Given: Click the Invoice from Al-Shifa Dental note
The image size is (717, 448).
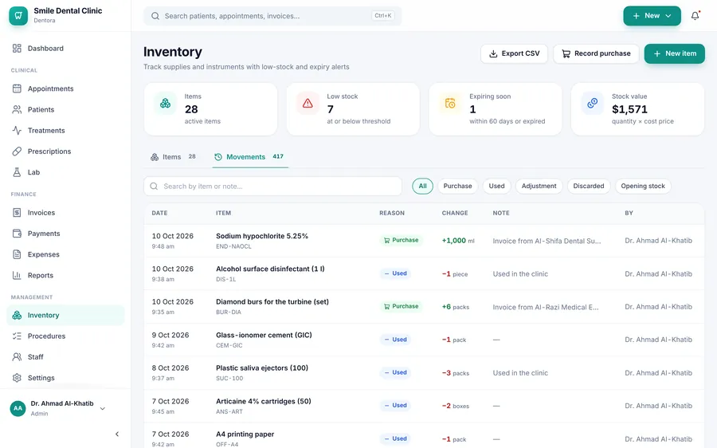Looking at the screenshot, I should (547, 242).
